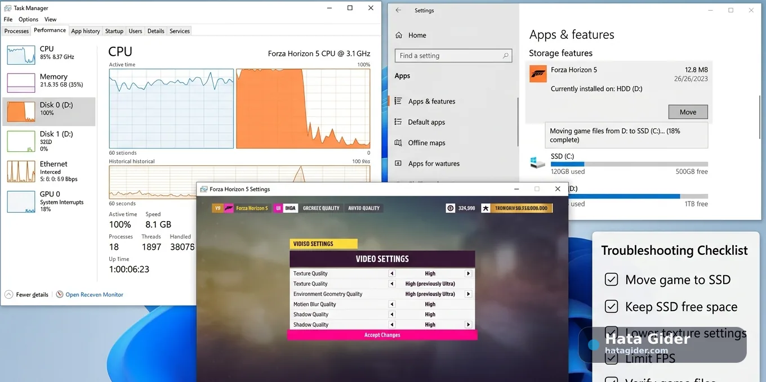
Task: Click the Apps for wartures icon
Action: tap(398, 164)
